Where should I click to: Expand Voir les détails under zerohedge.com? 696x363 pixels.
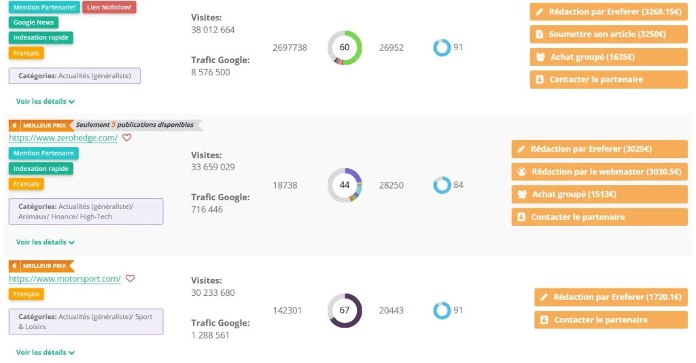pos(45,242)
